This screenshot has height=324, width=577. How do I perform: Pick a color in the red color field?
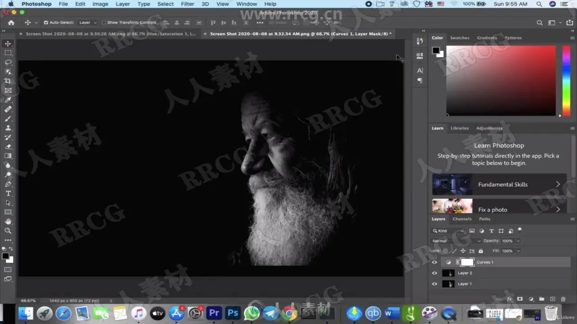pos(501,81)
